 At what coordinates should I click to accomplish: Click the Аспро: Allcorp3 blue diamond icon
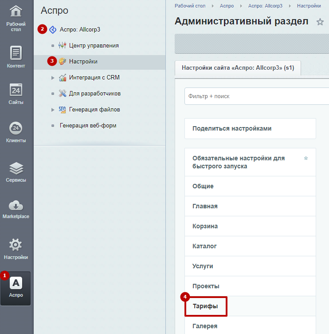pyautogui.click(x=53, y=30)
